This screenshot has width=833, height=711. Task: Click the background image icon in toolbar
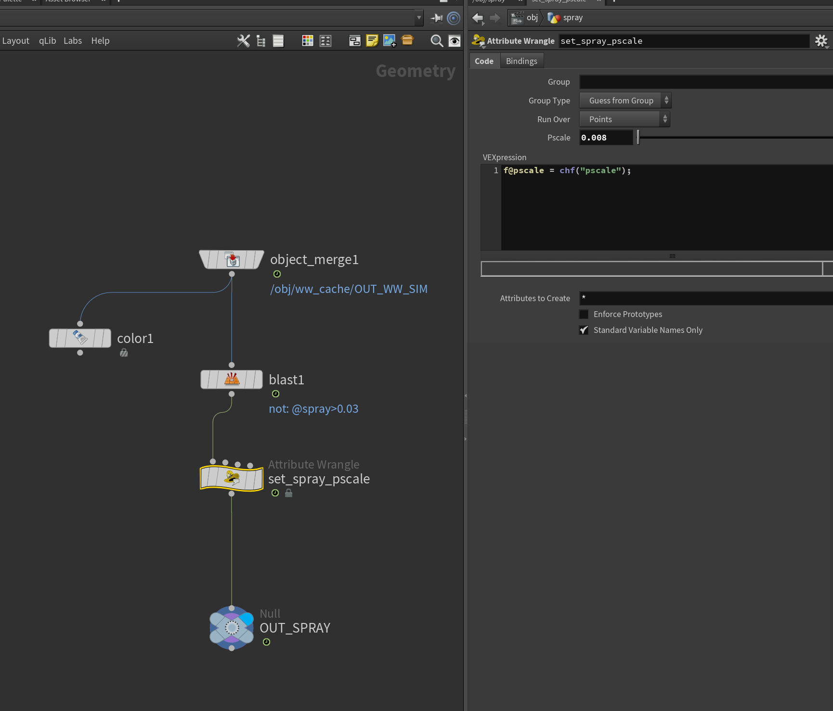click(x=390, y=41)
